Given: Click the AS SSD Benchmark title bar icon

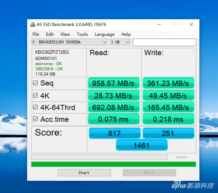Looking at the screenshot, I should (x=33, y=25).
